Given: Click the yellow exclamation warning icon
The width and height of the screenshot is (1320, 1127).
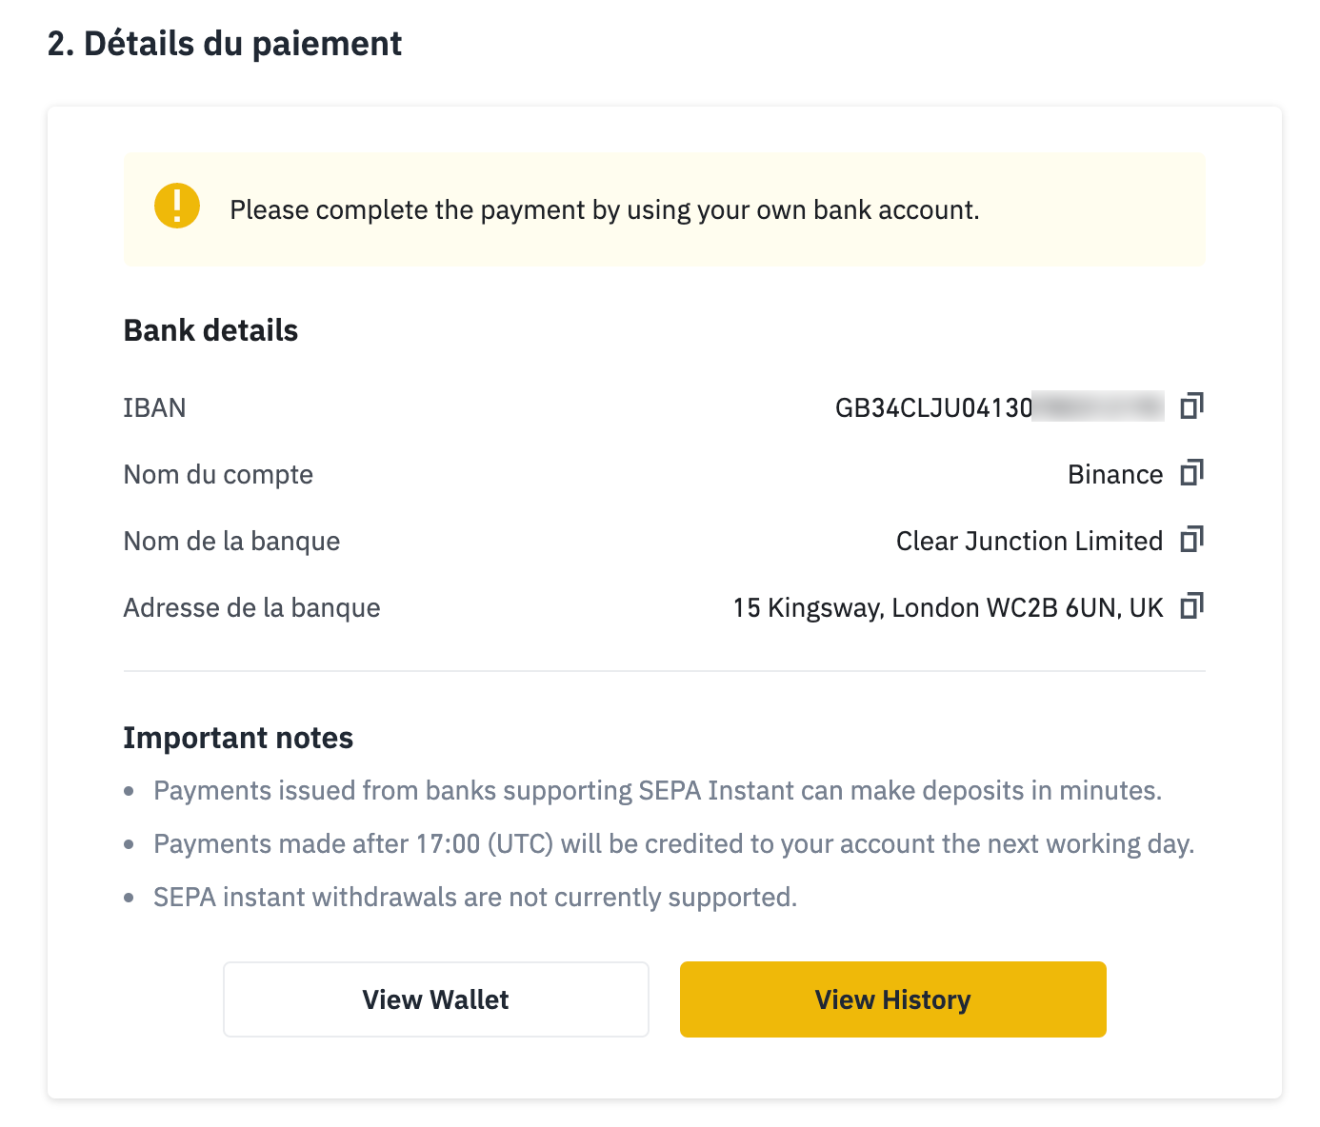Looking at the screenshot, I should tap(177, 206).
